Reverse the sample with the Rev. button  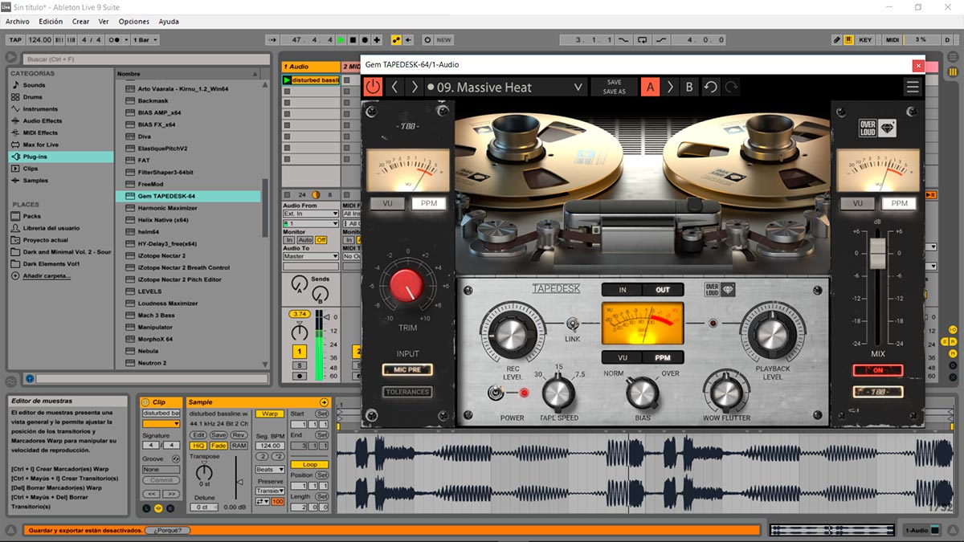239,435
